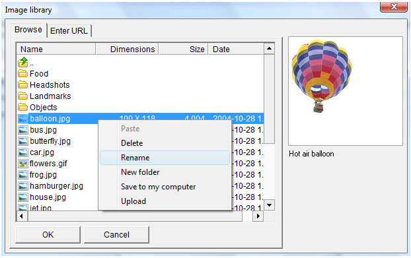
Task: Select the Objects folder name
Action: (x=43, y=108)
